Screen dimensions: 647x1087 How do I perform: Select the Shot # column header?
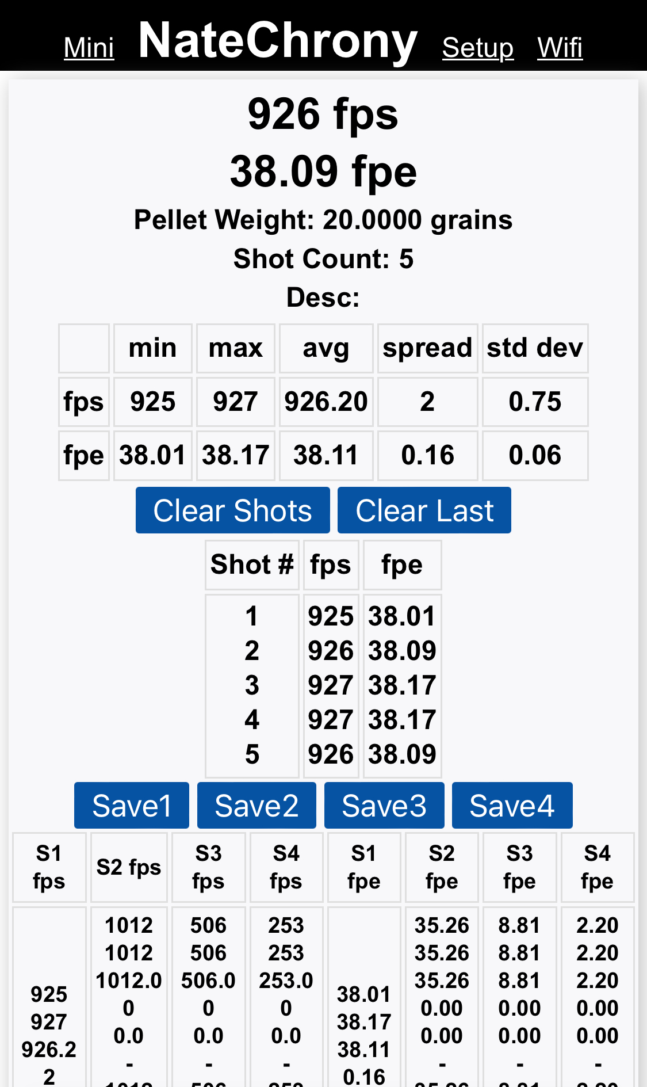coord(252,565)
